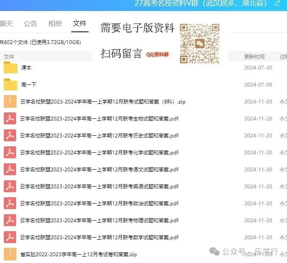Click PDF icon of 历史试题和答案 file
This screenshot has width=287, height=263.
pyautogui.click(x=10, y=135)
